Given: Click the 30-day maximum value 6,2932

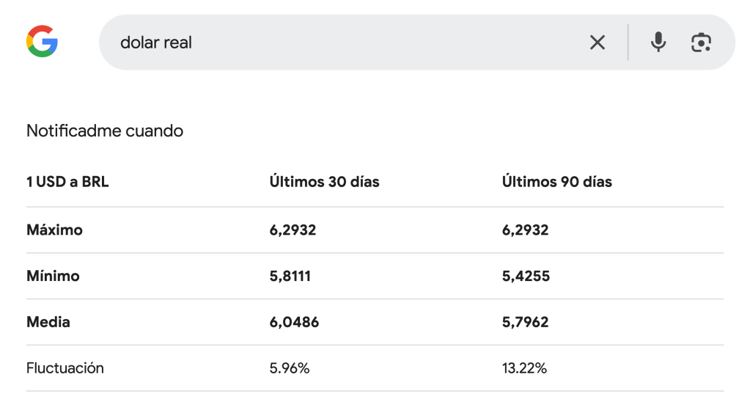Looking at the screenshot, I should [293, 230].
